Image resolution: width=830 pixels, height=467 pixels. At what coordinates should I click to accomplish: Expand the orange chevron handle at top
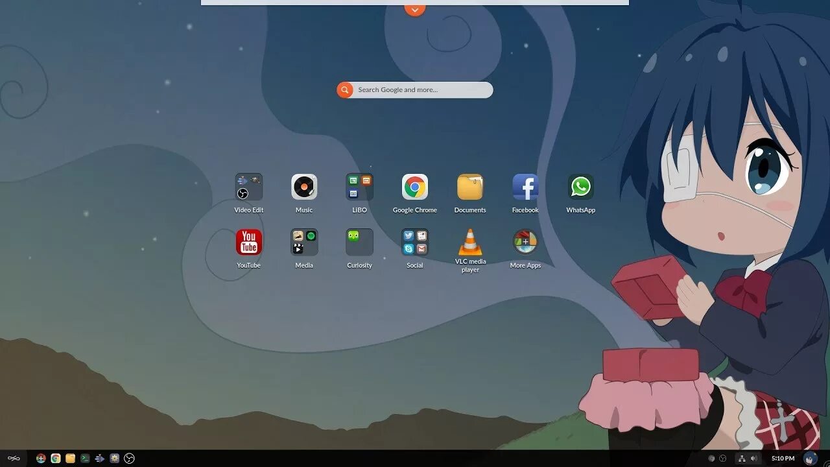(x=415, y=8)
